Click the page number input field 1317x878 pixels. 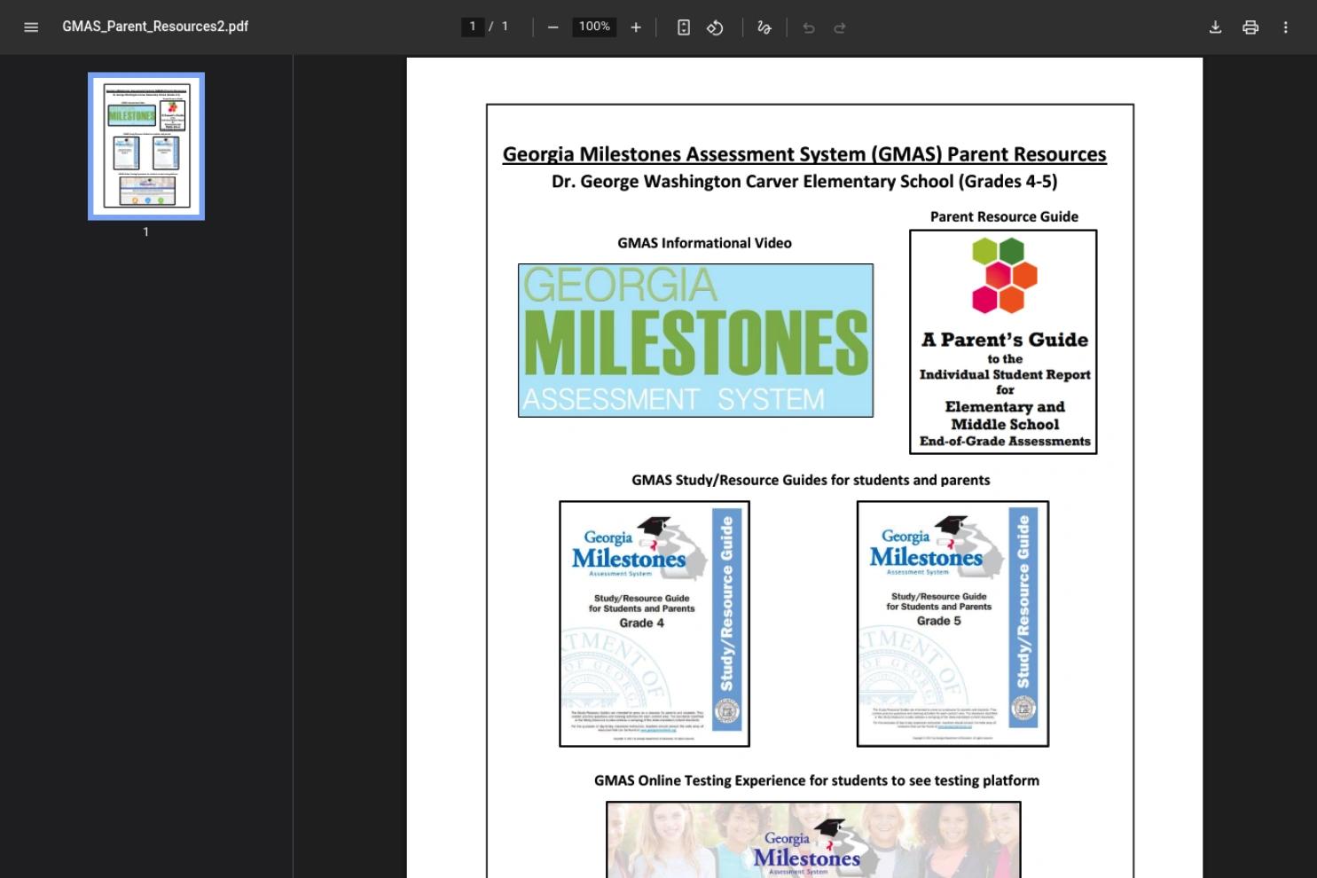coord(473,27)
